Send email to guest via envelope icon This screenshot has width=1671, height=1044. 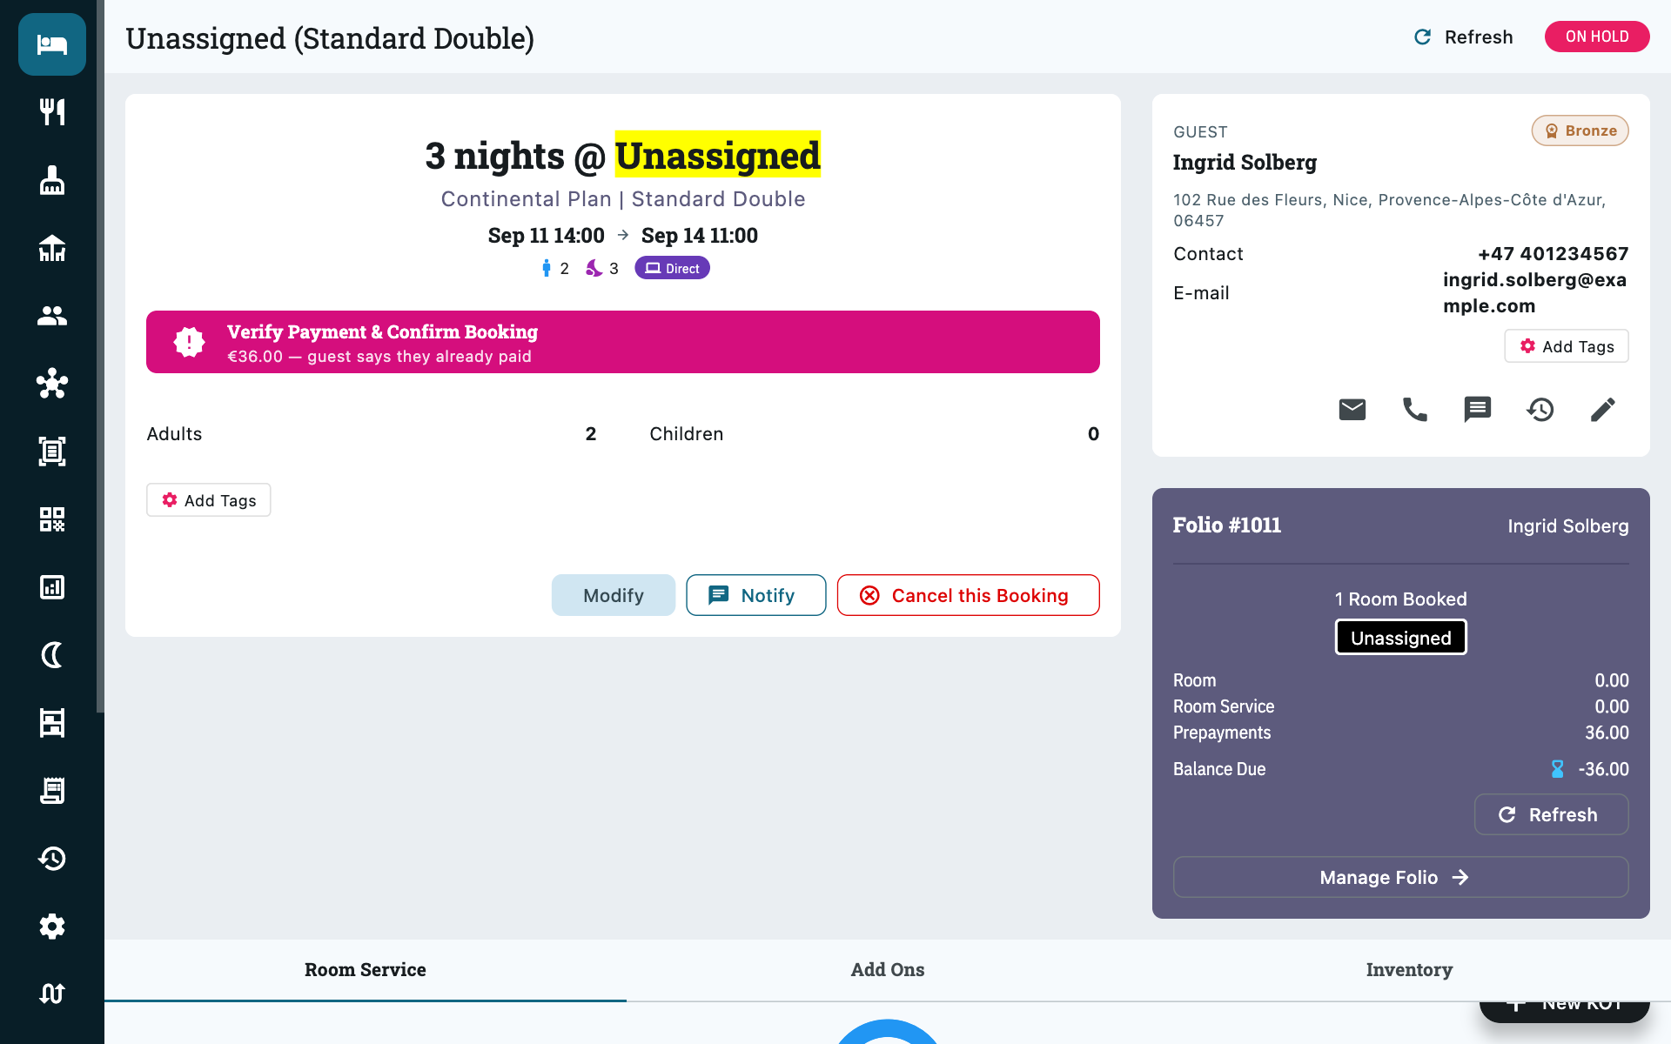[1352, 409]
